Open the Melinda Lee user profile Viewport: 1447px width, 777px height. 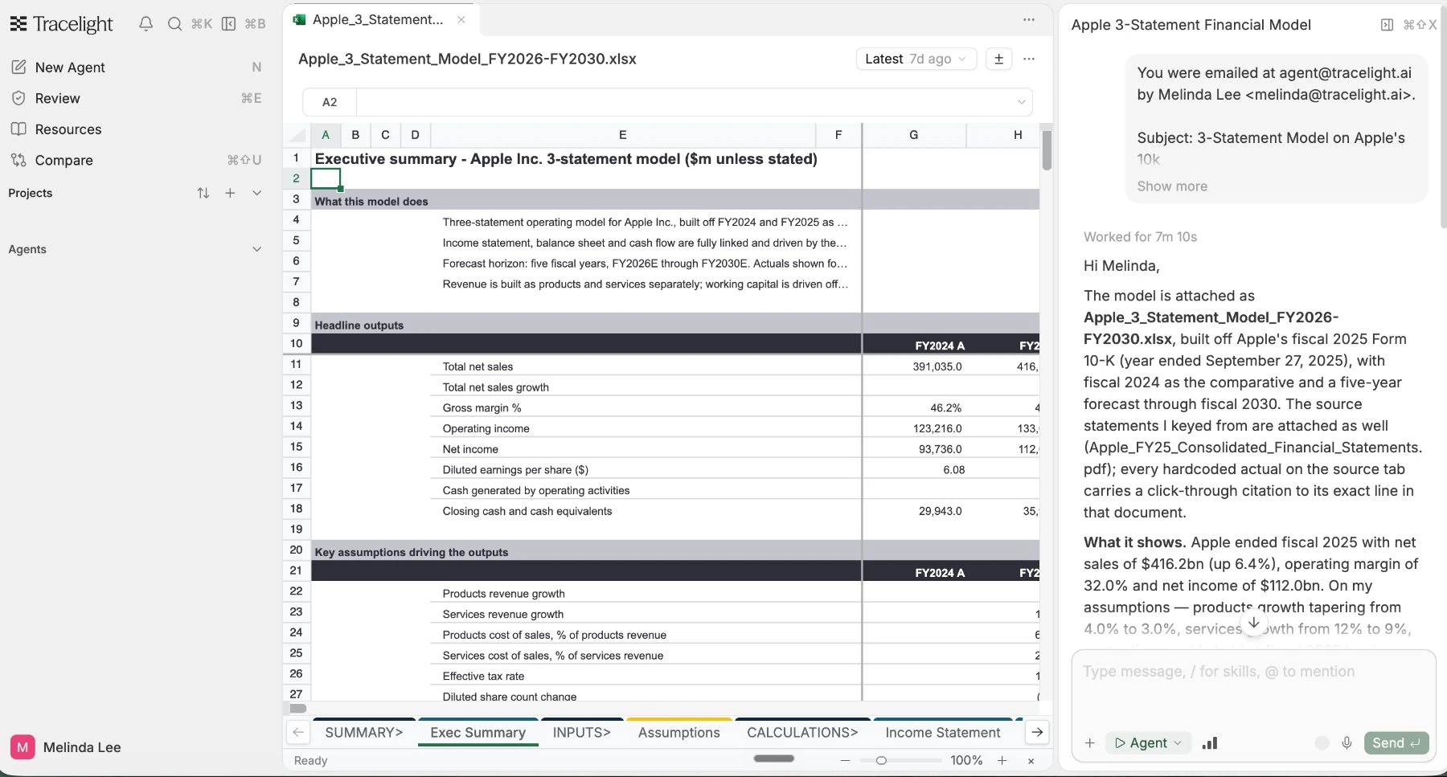click(66, 747)
